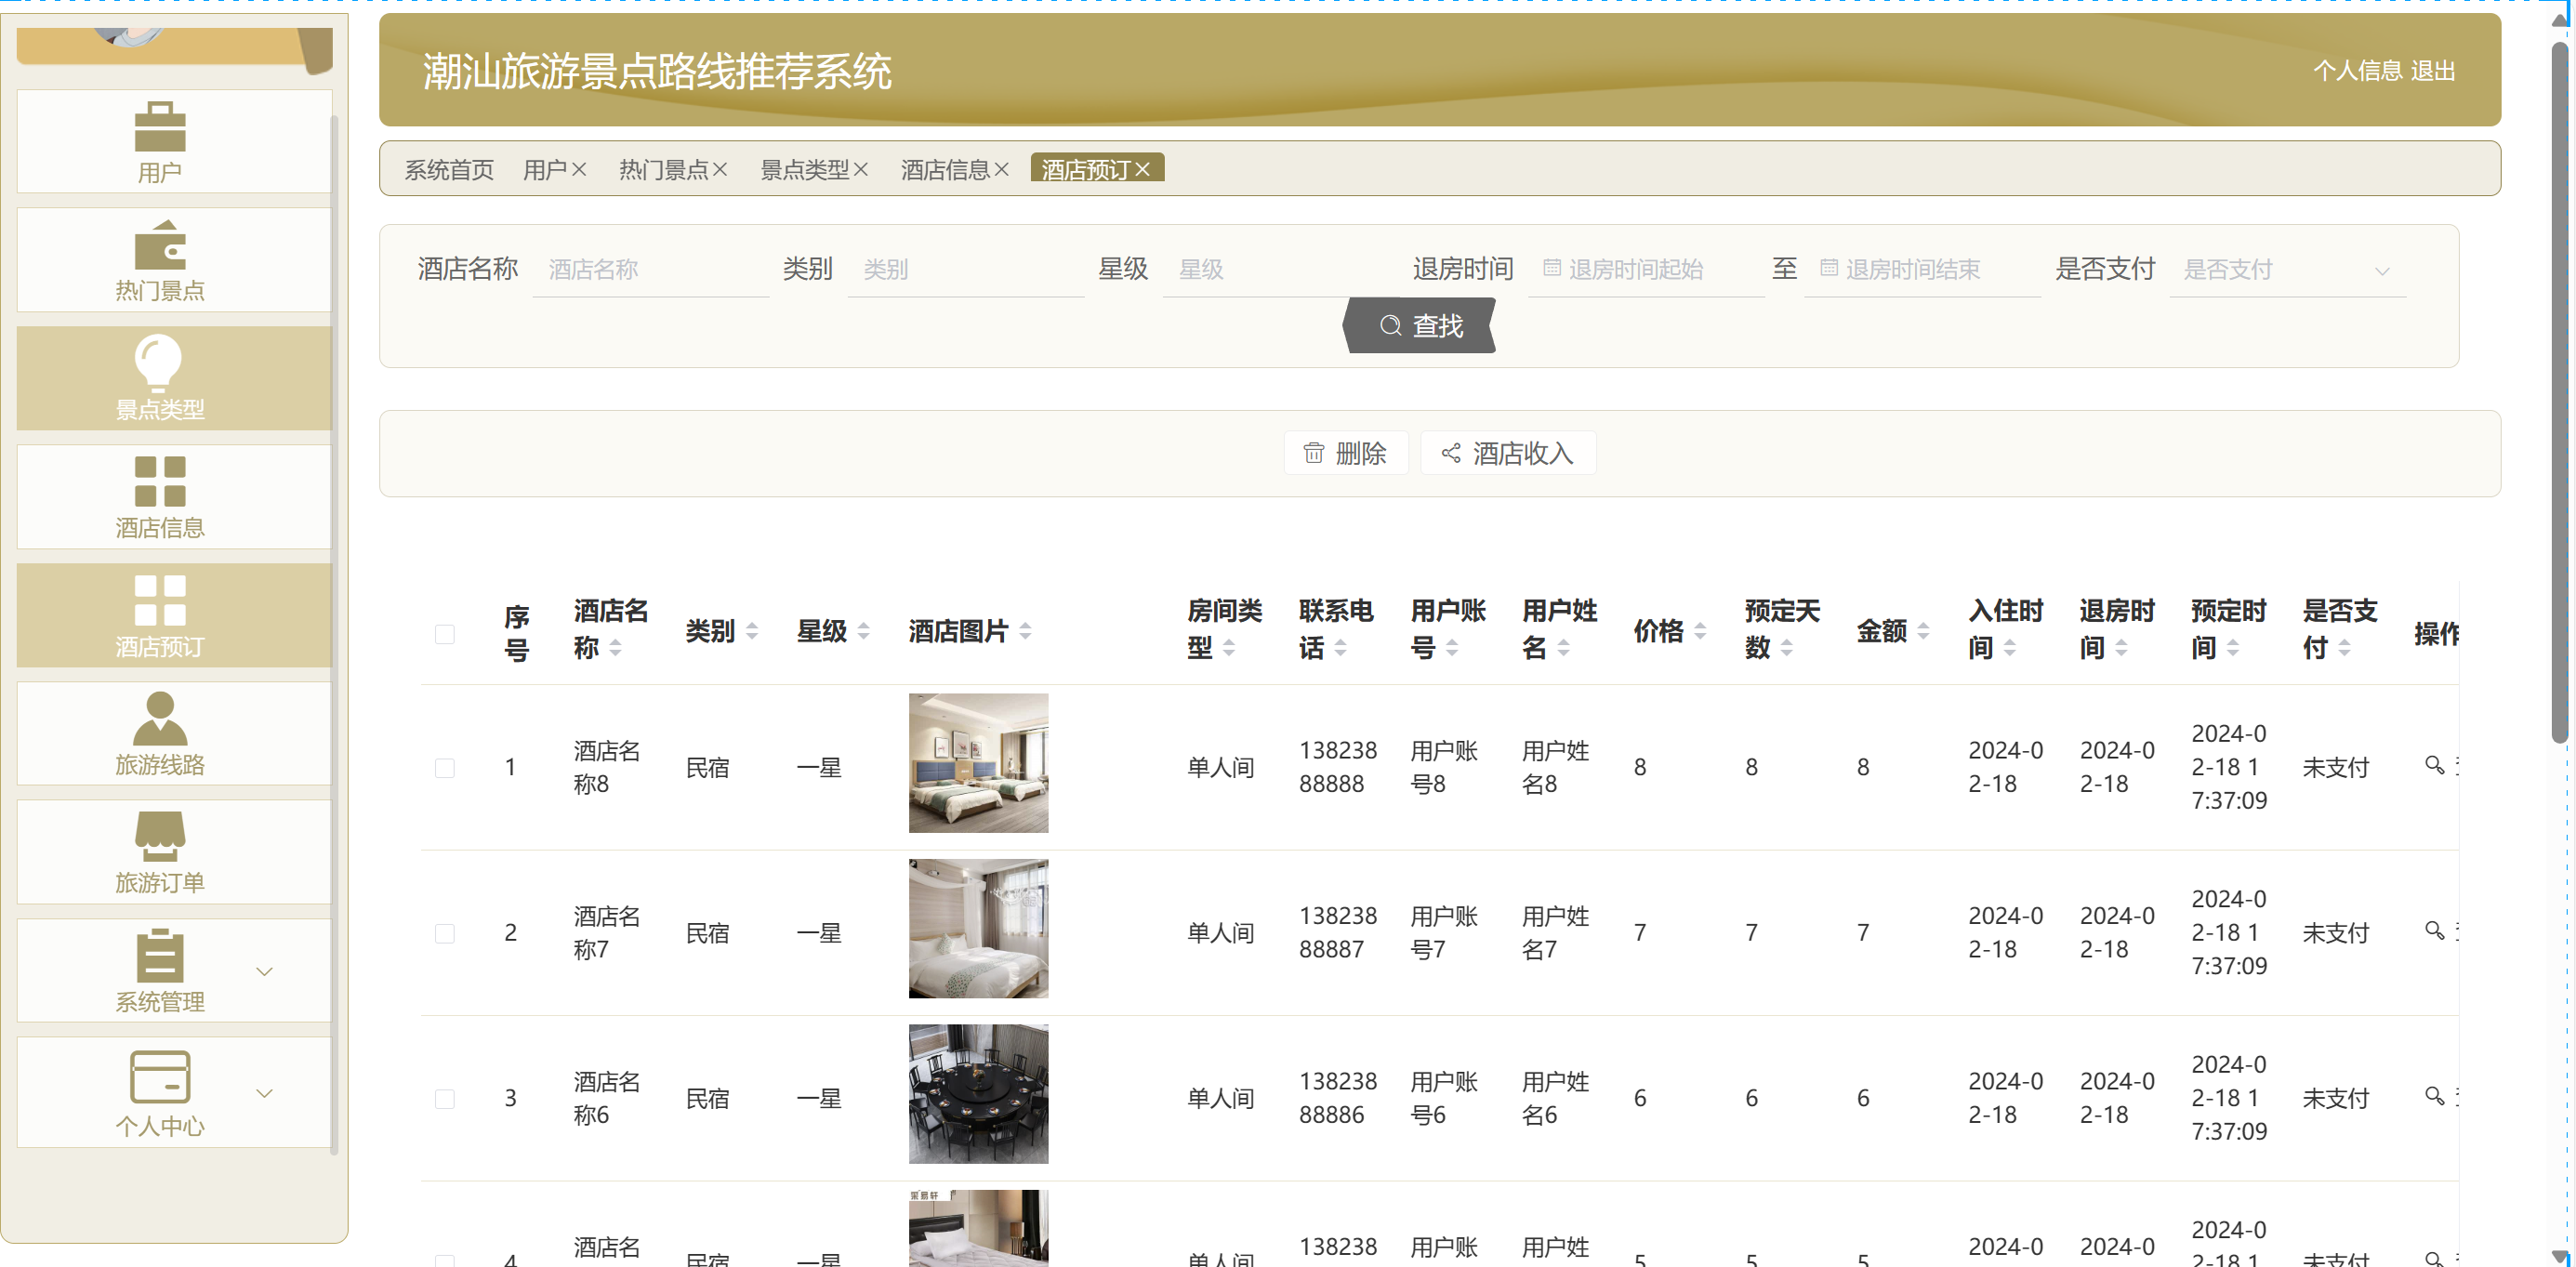Viewport: 2576px width, 1267px height.
Task: Click the 酒店收入 button
Action: pyautogui.click(x=1508, y=453)
